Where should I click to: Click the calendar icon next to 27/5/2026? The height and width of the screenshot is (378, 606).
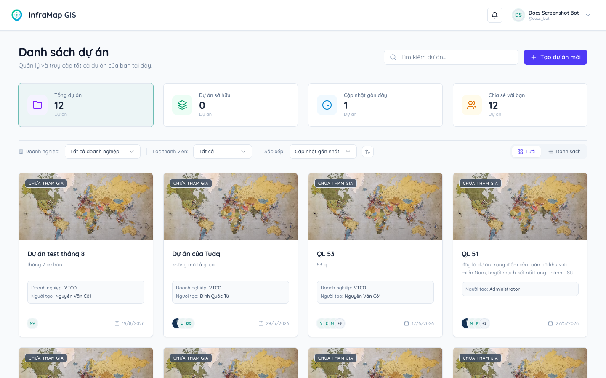[550, 323]
